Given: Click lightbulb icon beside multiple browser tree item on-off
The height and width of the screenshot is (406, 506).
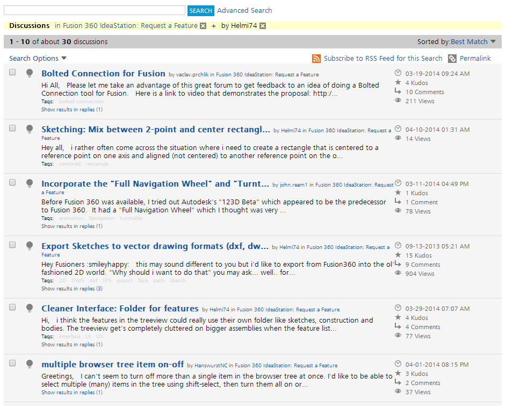Looking at the screenshot, I should tap(30, 364).
